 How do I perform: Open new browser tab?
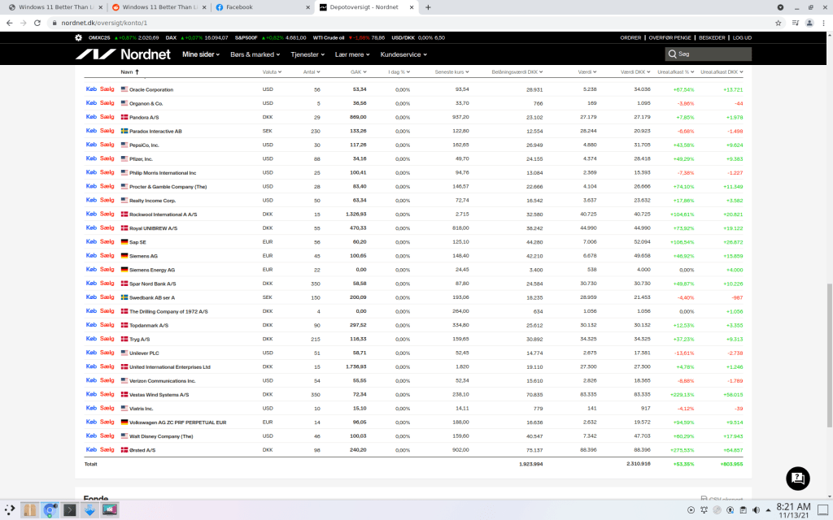pyautogui.click(x=428, y=7)
